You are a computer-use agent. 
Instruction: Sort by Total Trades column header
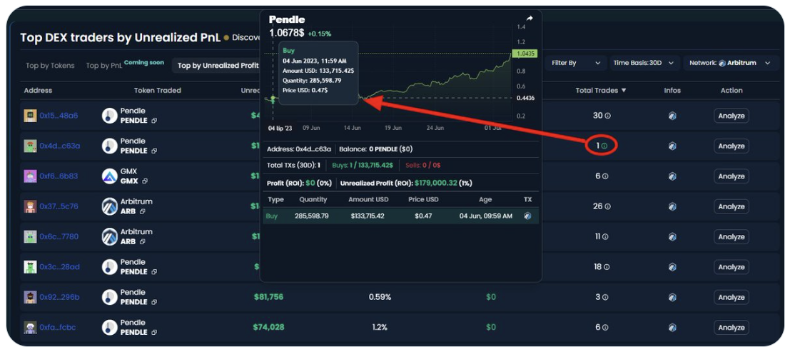(601, 91)
